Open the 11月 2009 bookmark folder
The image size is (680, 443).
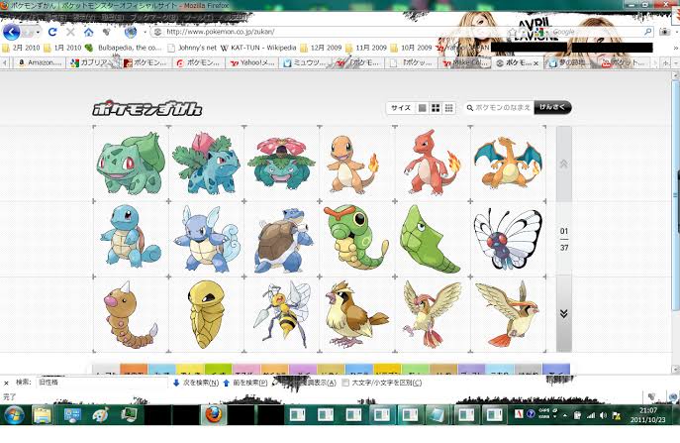[366, 48]
